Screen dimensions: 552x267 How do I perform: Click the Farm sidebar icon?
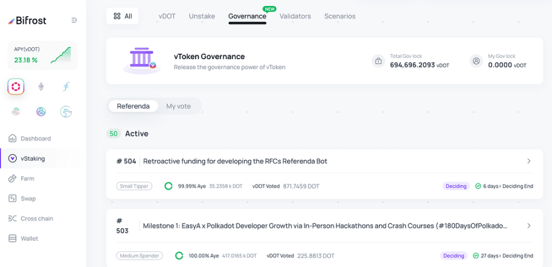[x=13, y=179]
